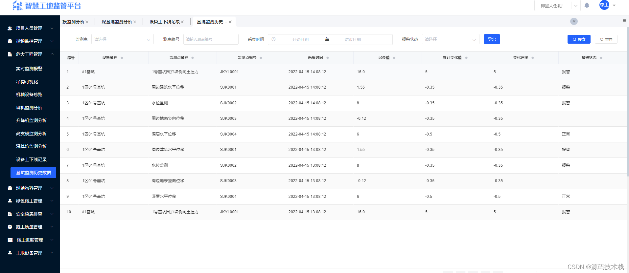This screenshot has height=273, width=629.
Task: Close the 基坑监测历史 tab
Action: pyautogui.click(x=230, y=22)
